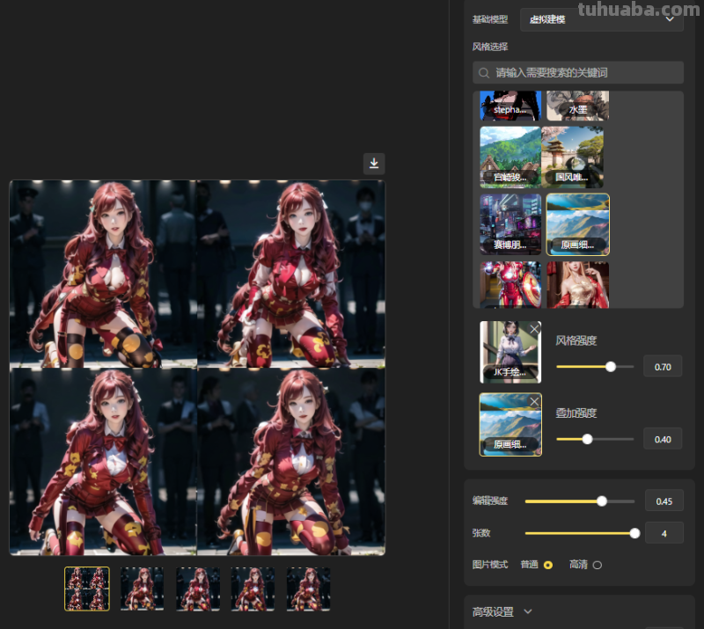The width and height of the screenshot is (704, 629).
Task: Select the 国风唯 style thumbnail
Action: (x=573, y=157)
